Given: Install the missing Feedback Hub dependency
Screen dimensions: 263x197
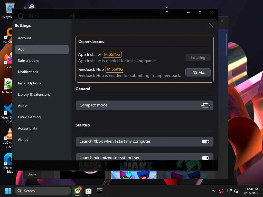Looking at the screenshot, I should pos(198,72).
